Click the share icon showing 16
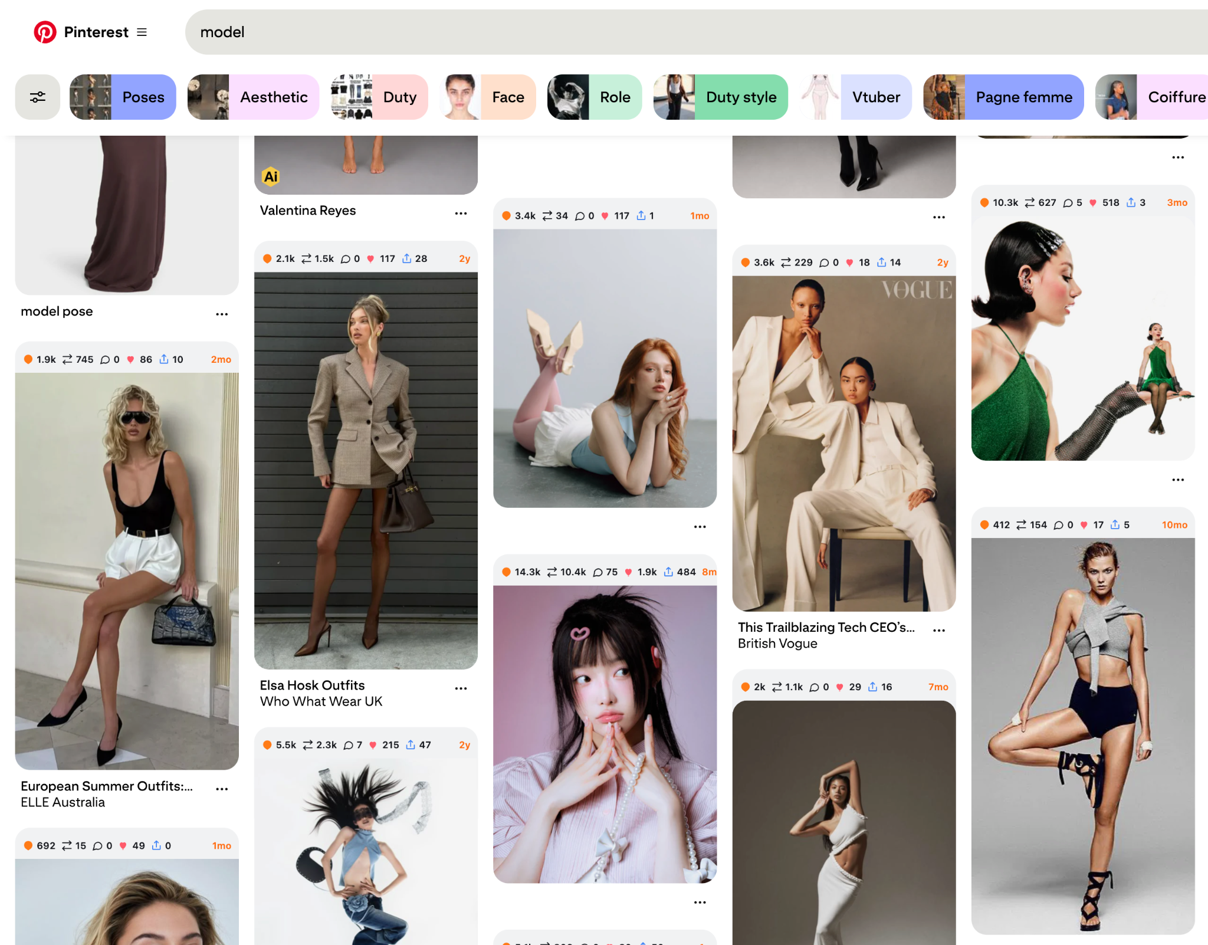This screenshot has width=1208, height=945. 872,687
